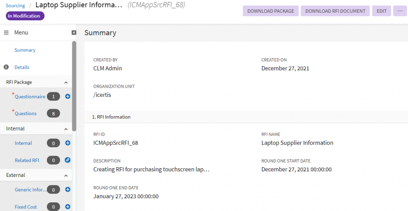Collapse the Internal section

pyautogui.click(x=66, y=129)
